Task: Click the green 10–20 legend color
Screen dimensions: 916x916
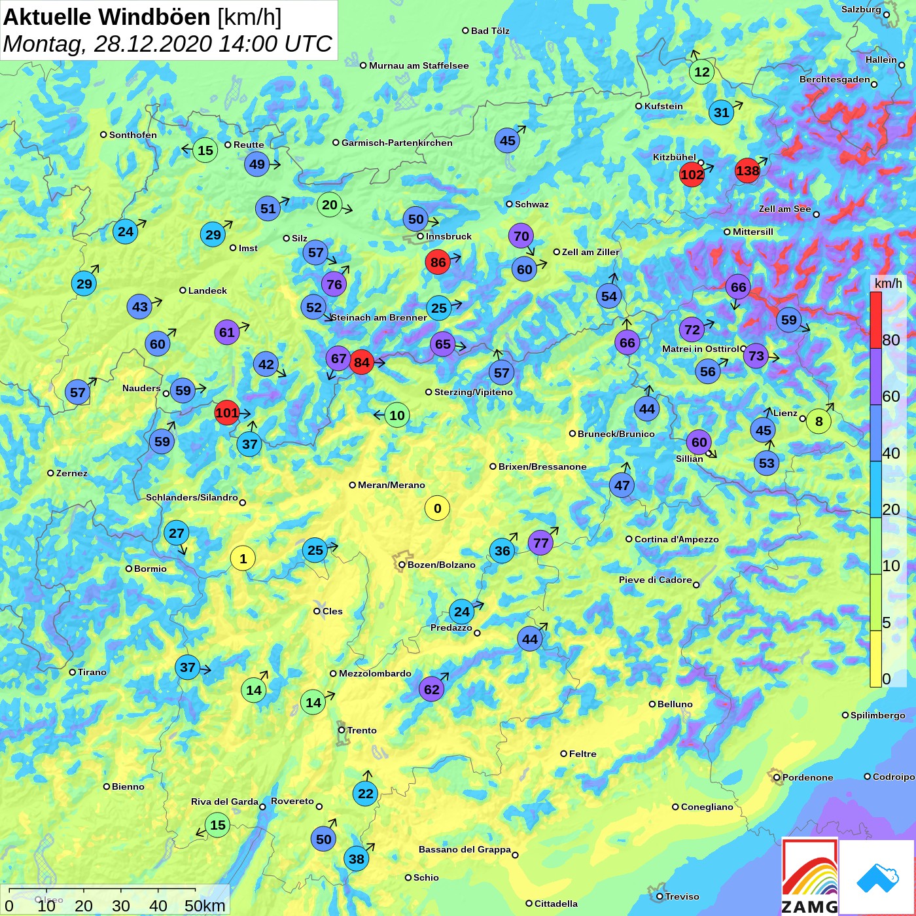Action: [x=875, y=546]
